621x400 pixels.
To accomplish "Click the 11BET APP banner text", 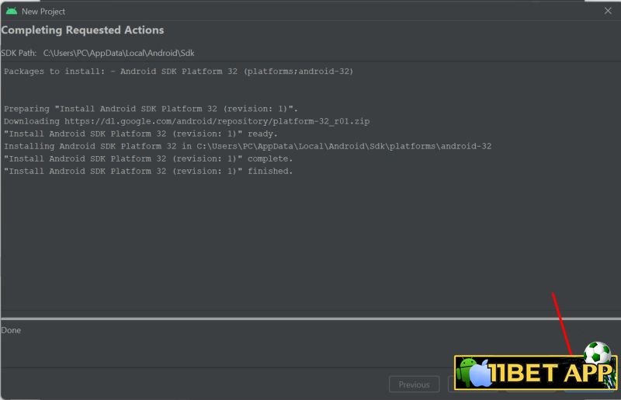I will [x=550, y=373].
